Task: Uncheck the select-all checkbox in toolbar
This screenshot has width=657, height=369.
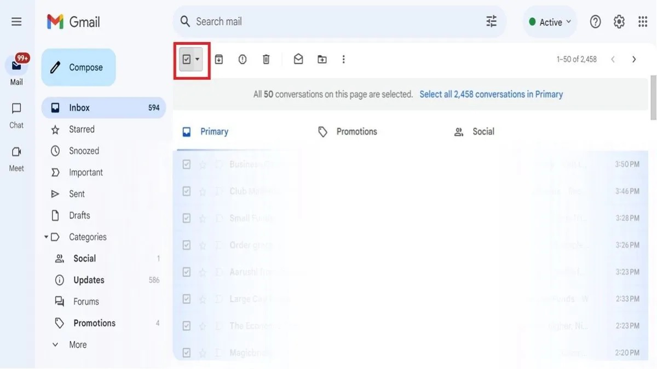Action: click(187, 59)
